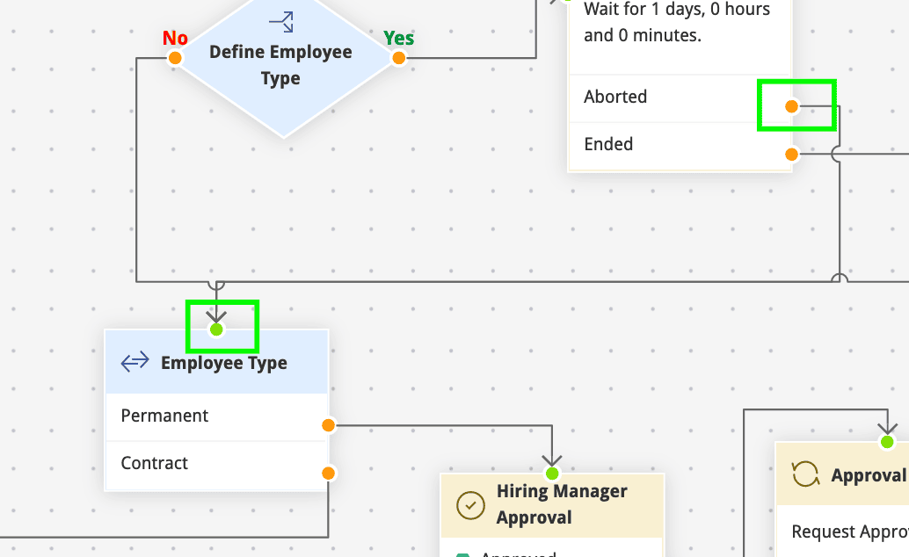Click the loop icon on the Approval node
The image size is (909, 557).
point(805,475)
